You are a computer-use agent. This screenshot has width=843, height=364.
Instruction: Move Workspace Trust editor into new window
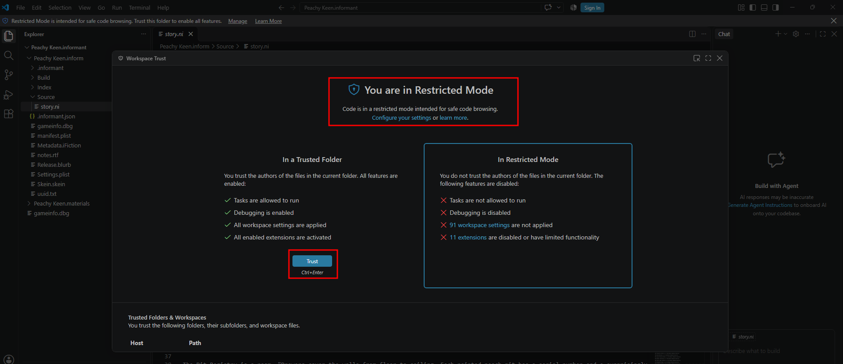[x=697, y=58]
